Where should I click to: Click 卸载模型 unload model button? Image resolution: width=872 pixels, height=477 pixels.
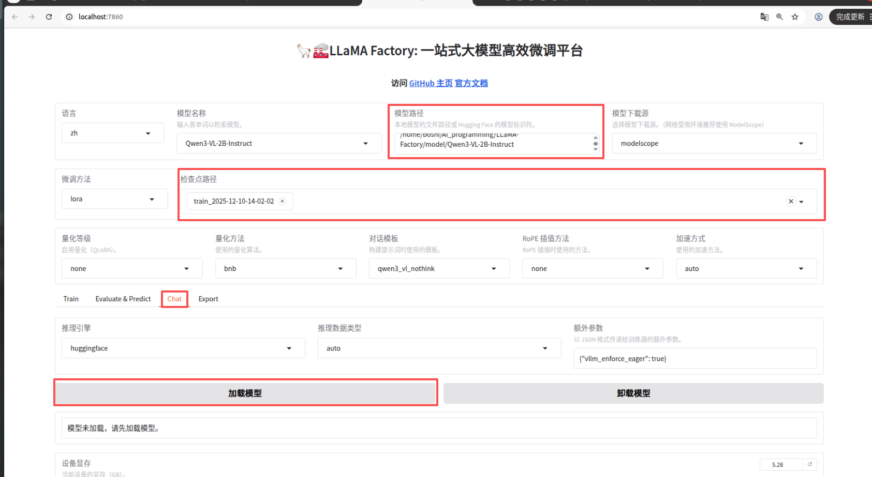pyautogui.click(x=633, y=393)
